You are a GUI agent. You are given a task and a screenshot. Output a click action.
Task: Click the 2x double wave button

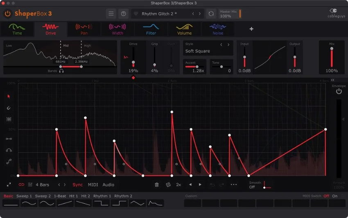coord(179,185)
